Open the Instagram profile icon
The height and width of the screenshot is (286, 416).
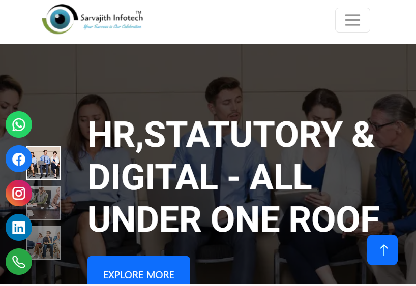19,193
